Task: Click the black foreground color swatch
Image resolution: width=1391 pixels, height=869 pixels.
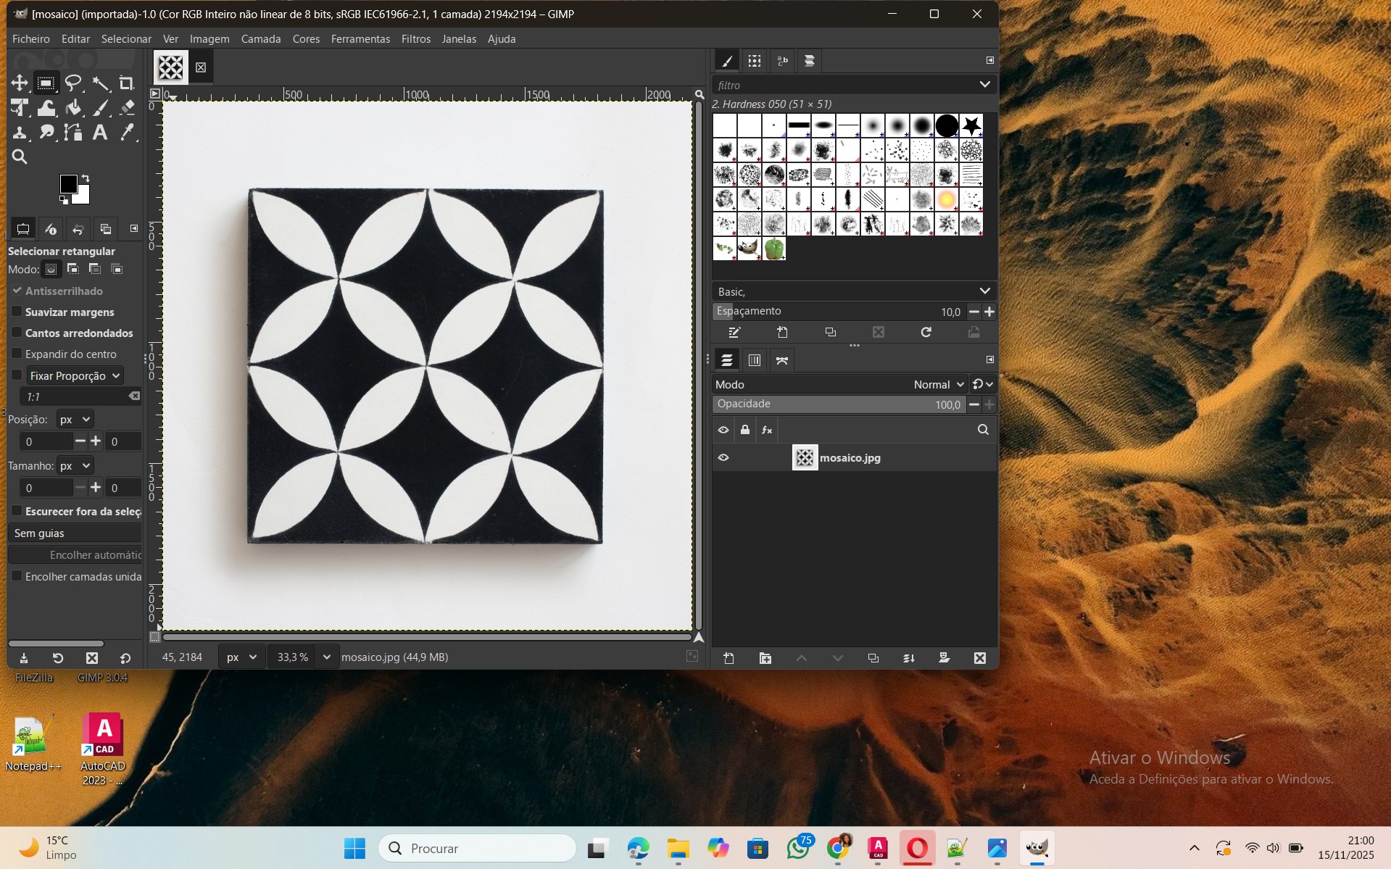Action: tap(69, 184)
